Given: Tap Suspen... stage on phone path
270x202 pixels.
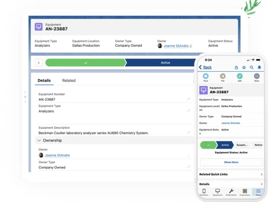Looking at the screenshot, I should click(242, 145).
